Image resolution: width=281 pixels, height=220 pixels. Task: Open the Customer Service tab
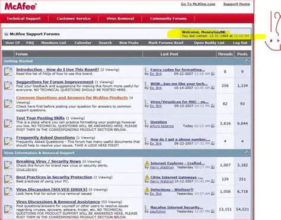pyautogui.click(x=74, y=18)
